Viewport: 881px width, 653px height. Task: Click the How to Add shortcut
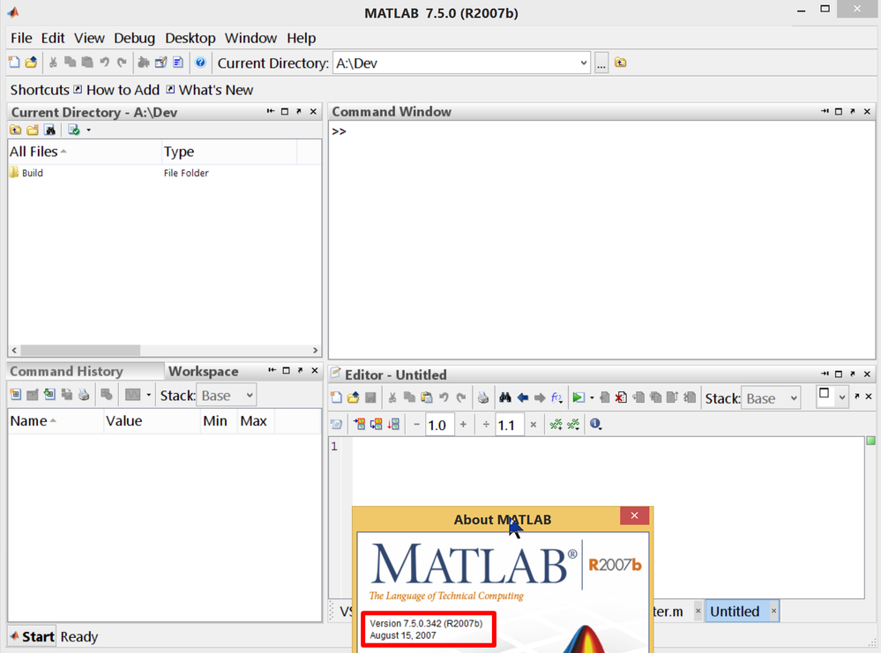point(117,90)
